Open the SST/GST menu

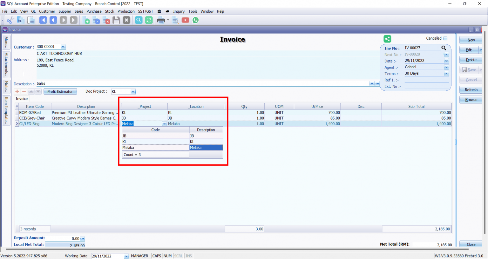tap(145, 11)
